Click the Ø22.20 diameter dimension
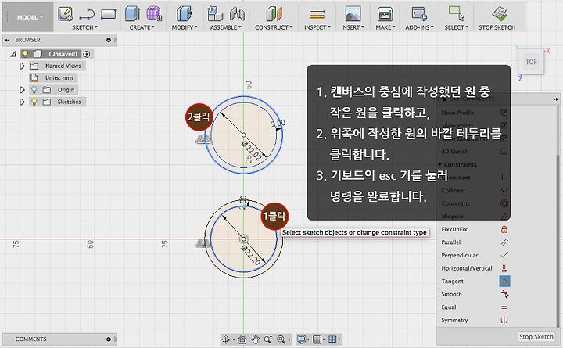 (x=251, y=255)
